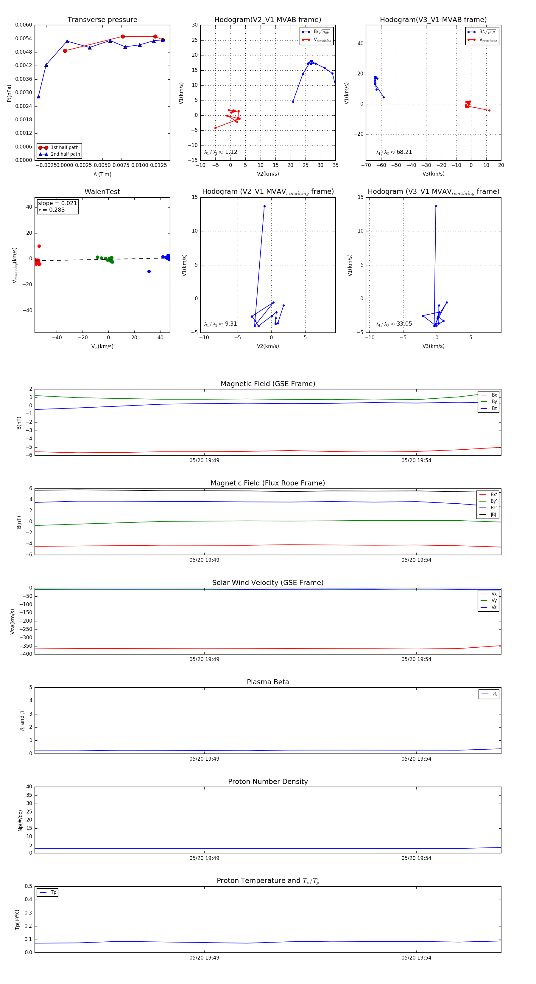This screenshot has width=536, height=984.
Task: Click the isolated blue point near -10 in WalenTest
Action: click(x=149, y=272)
